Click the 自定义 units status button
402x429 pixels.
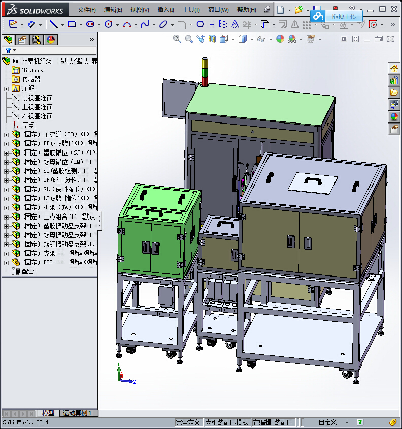(328, 422)
